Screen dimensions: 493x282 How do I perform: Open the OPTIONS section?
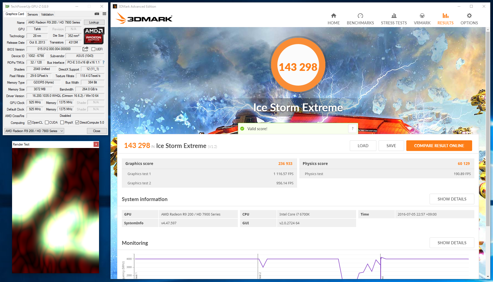(469, 19)
